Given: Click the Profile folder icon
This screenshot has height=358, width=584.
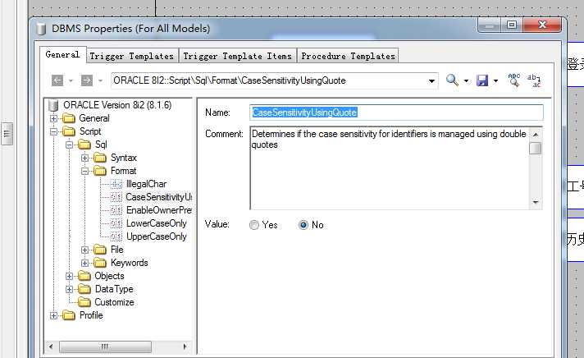Looking at the screenshot, I should pyautogui.click(x=69, y=315).
